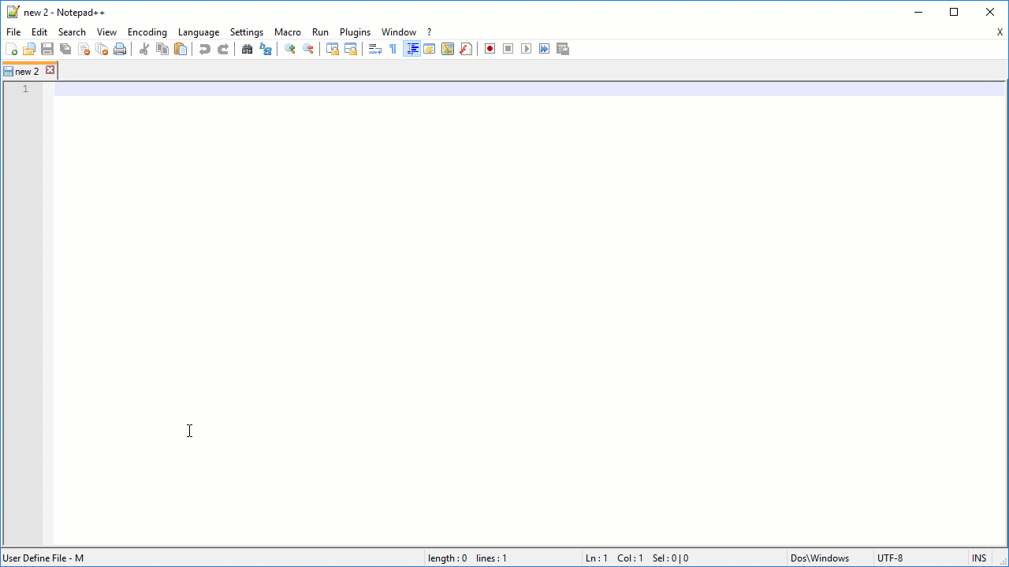Screen dimensions: 1009x567
Task: Toggle Show All Characters pilcrow button
Action: click(393, 49)
